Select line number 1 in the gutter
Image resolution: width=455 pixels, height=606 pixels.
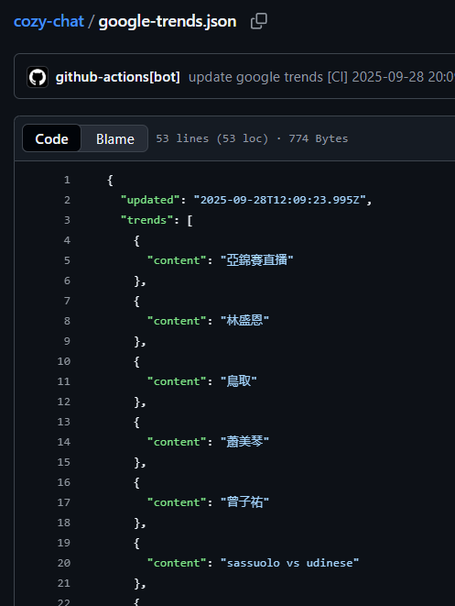[67, 180]
